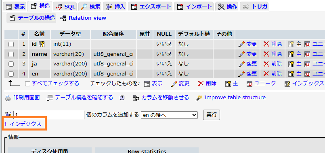Click the ユニーク icon in ja row
This screenshot has height=153, width=325.
(x=307, y=64)
